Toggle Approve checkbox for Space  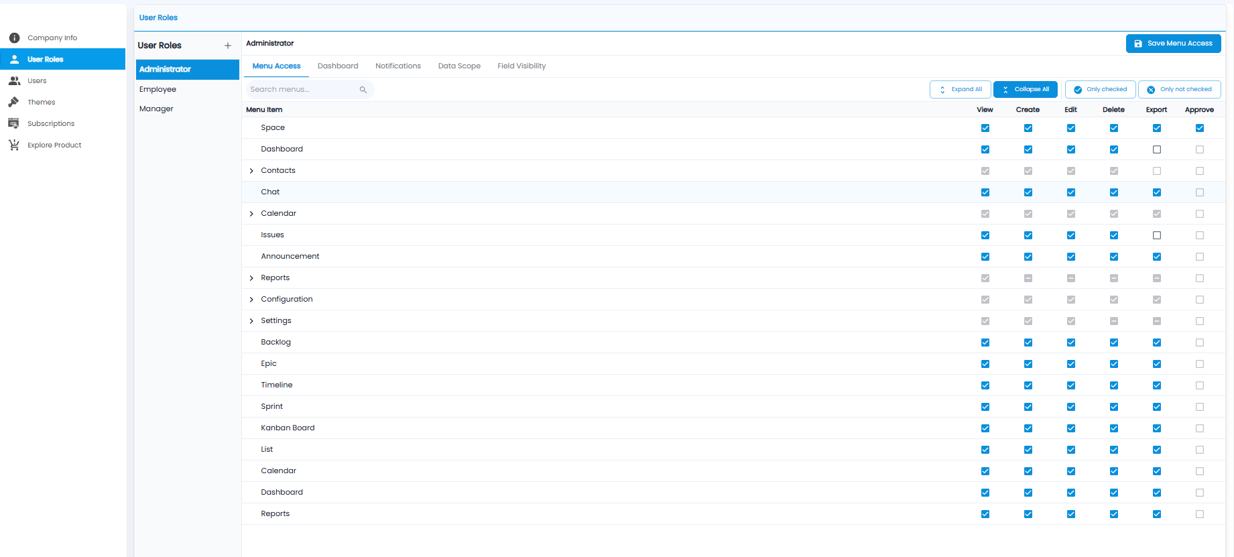(1200, 128)
